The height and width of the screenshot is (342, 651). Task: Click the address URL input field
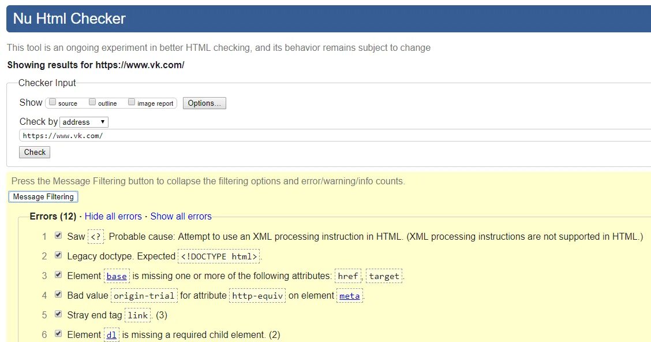[x=335, y=136]
